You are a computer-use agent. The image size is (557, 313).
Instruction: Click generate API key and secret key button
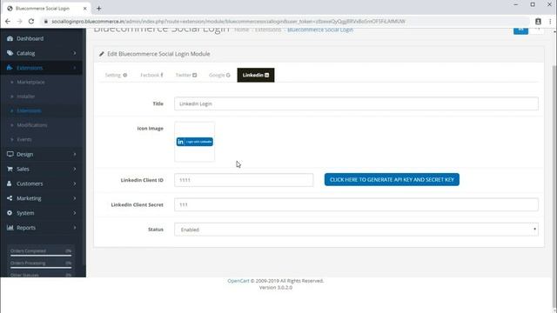coord(392,180)
